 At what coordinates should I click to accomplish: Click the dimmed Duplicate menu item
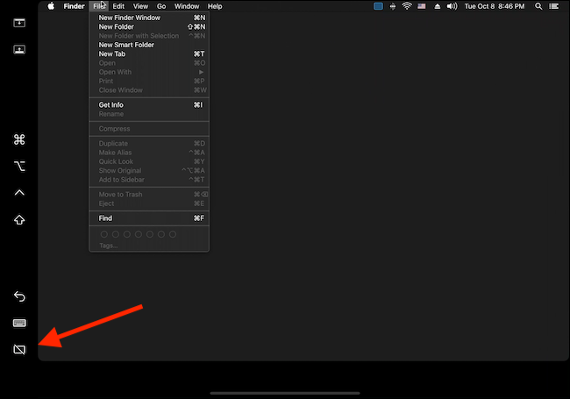click(x=149, y=143)
